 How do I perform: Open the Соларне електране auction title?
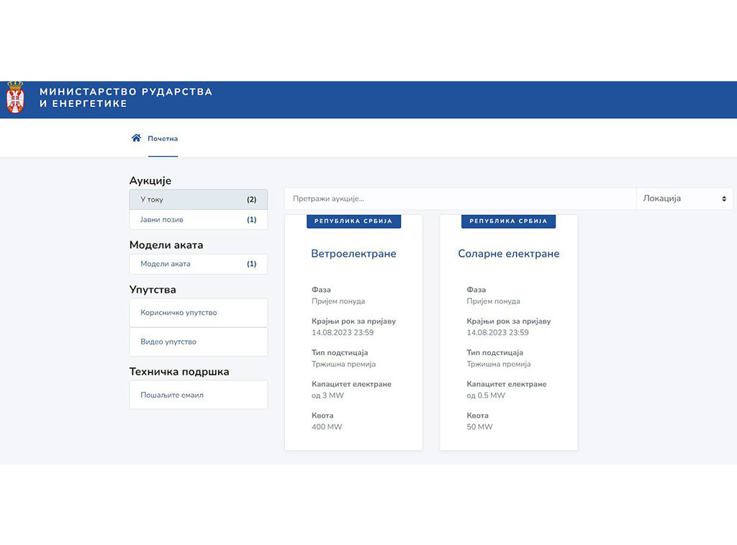[508, 254]
